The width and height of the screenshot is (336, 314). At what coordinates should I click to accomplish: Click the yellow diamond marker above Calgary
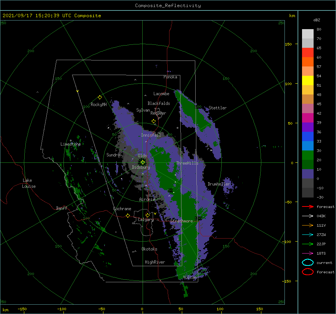point(147,215)
